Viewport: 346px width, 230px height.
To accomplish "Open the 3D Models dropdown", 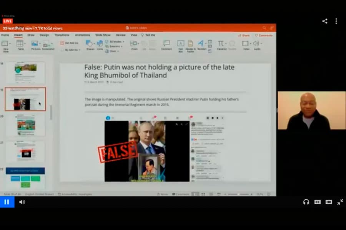I will (115, 42).
